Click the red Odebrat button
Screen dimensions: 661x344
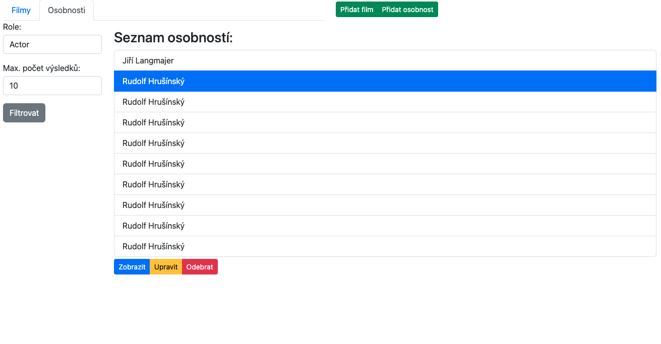[x=200, y=266]
